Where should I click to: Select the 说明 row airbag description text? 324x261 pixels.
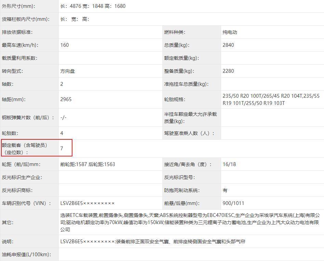tap(152, 242)
